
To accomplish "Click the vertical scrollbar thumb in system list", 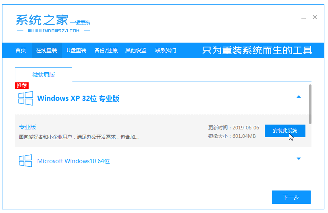I will (x=310, y=104).
